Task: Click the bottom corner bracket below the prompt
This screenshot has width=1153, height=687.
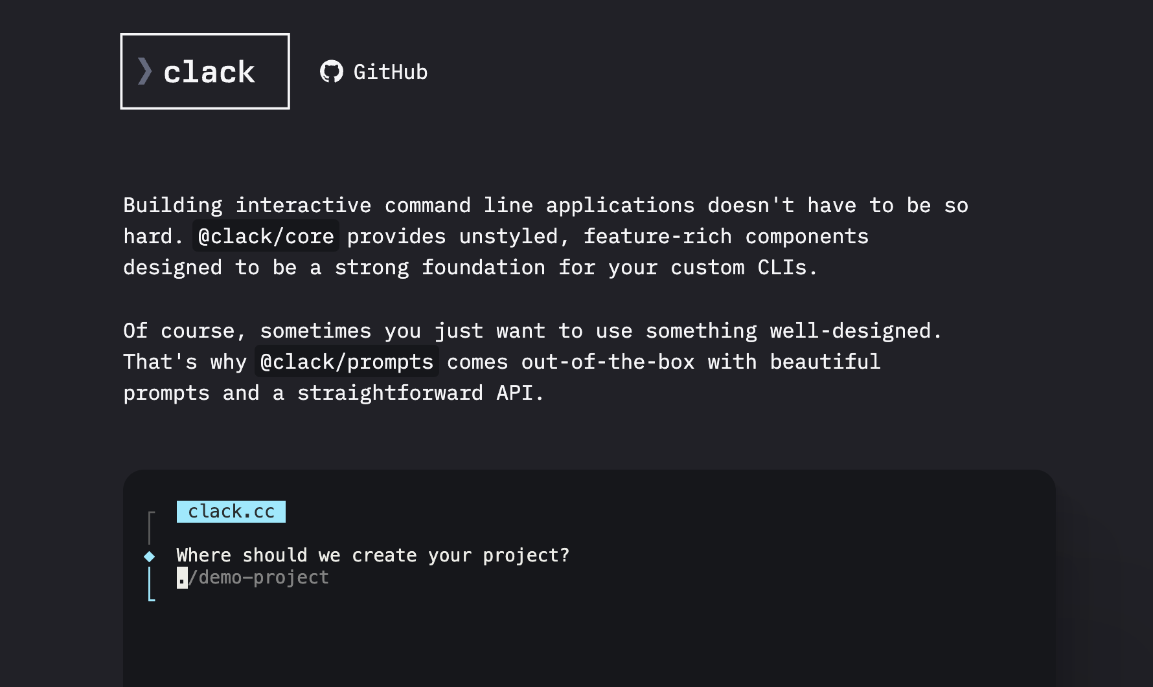Action: [x=151, y=597]
